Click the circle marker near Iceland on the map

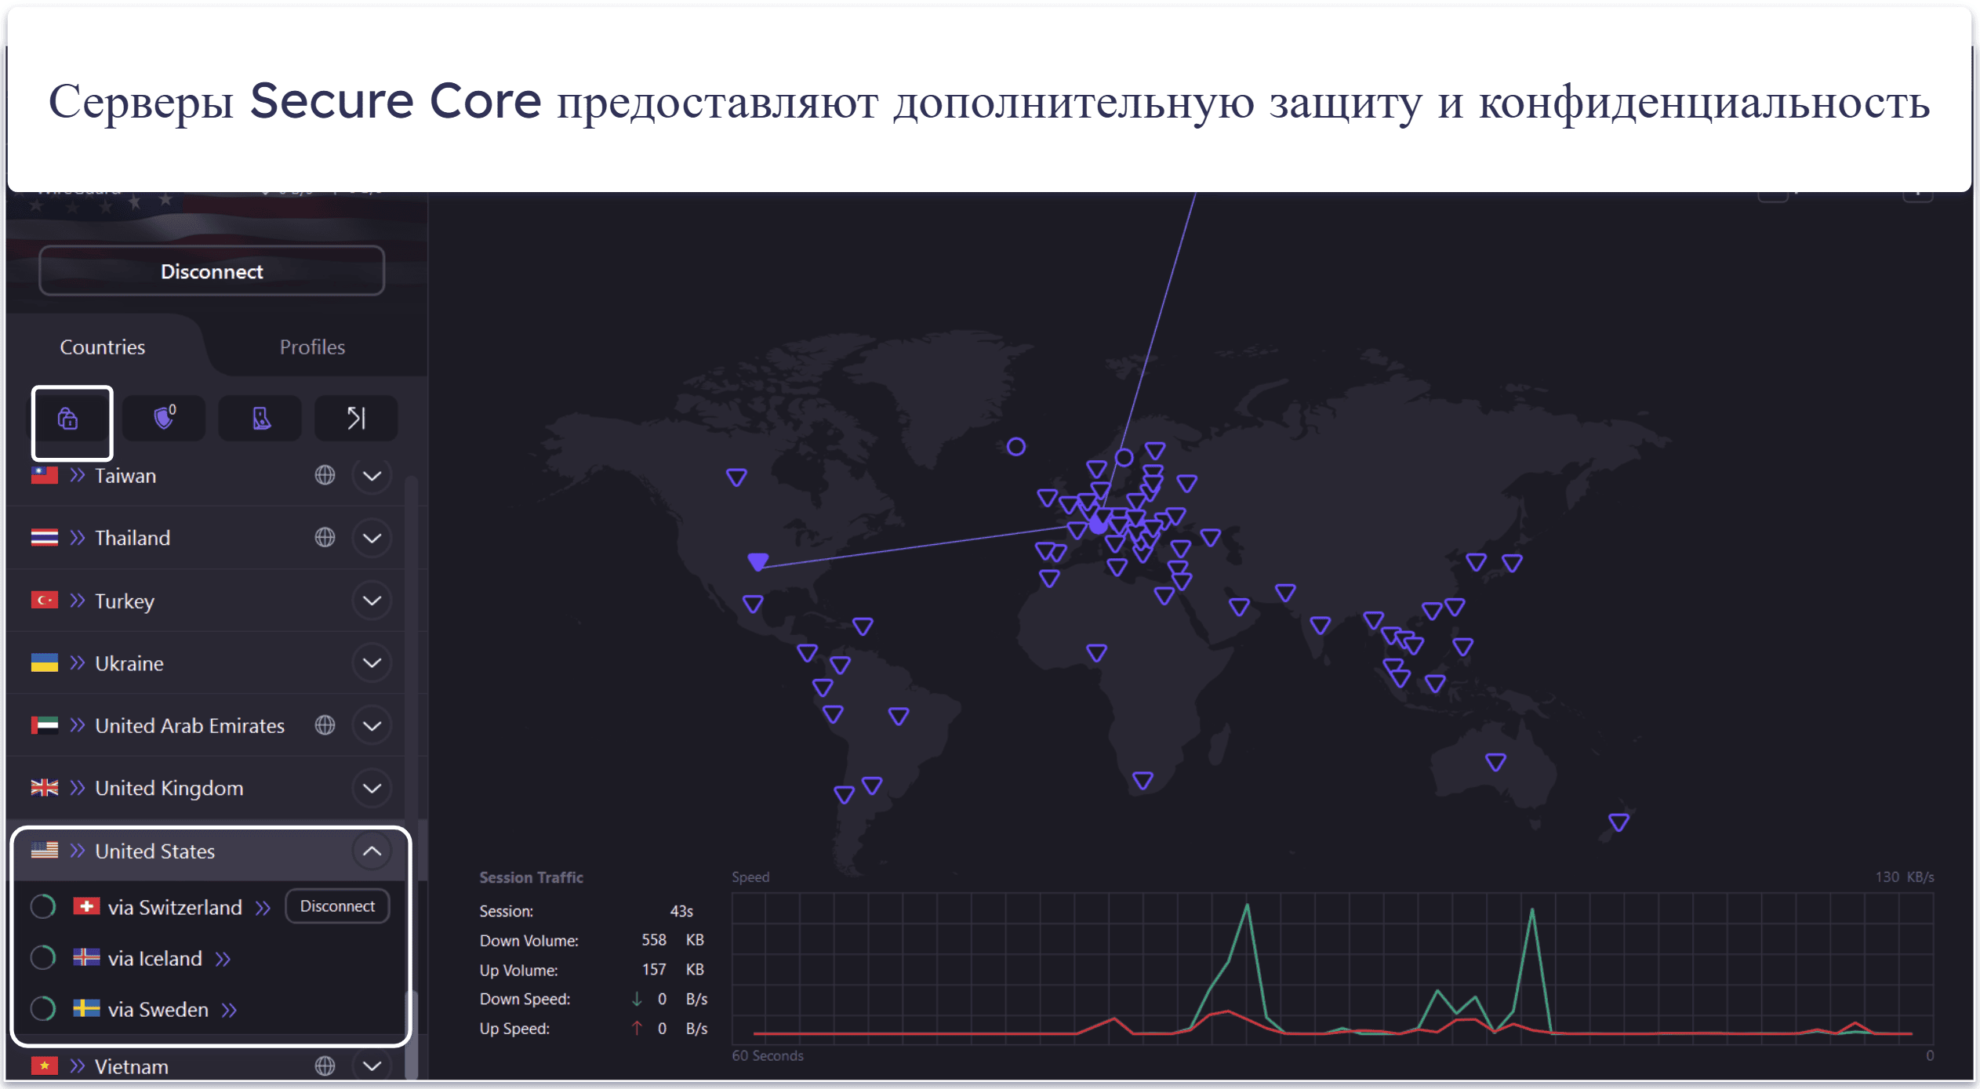pyautogui.click(x=1016, y=447)
